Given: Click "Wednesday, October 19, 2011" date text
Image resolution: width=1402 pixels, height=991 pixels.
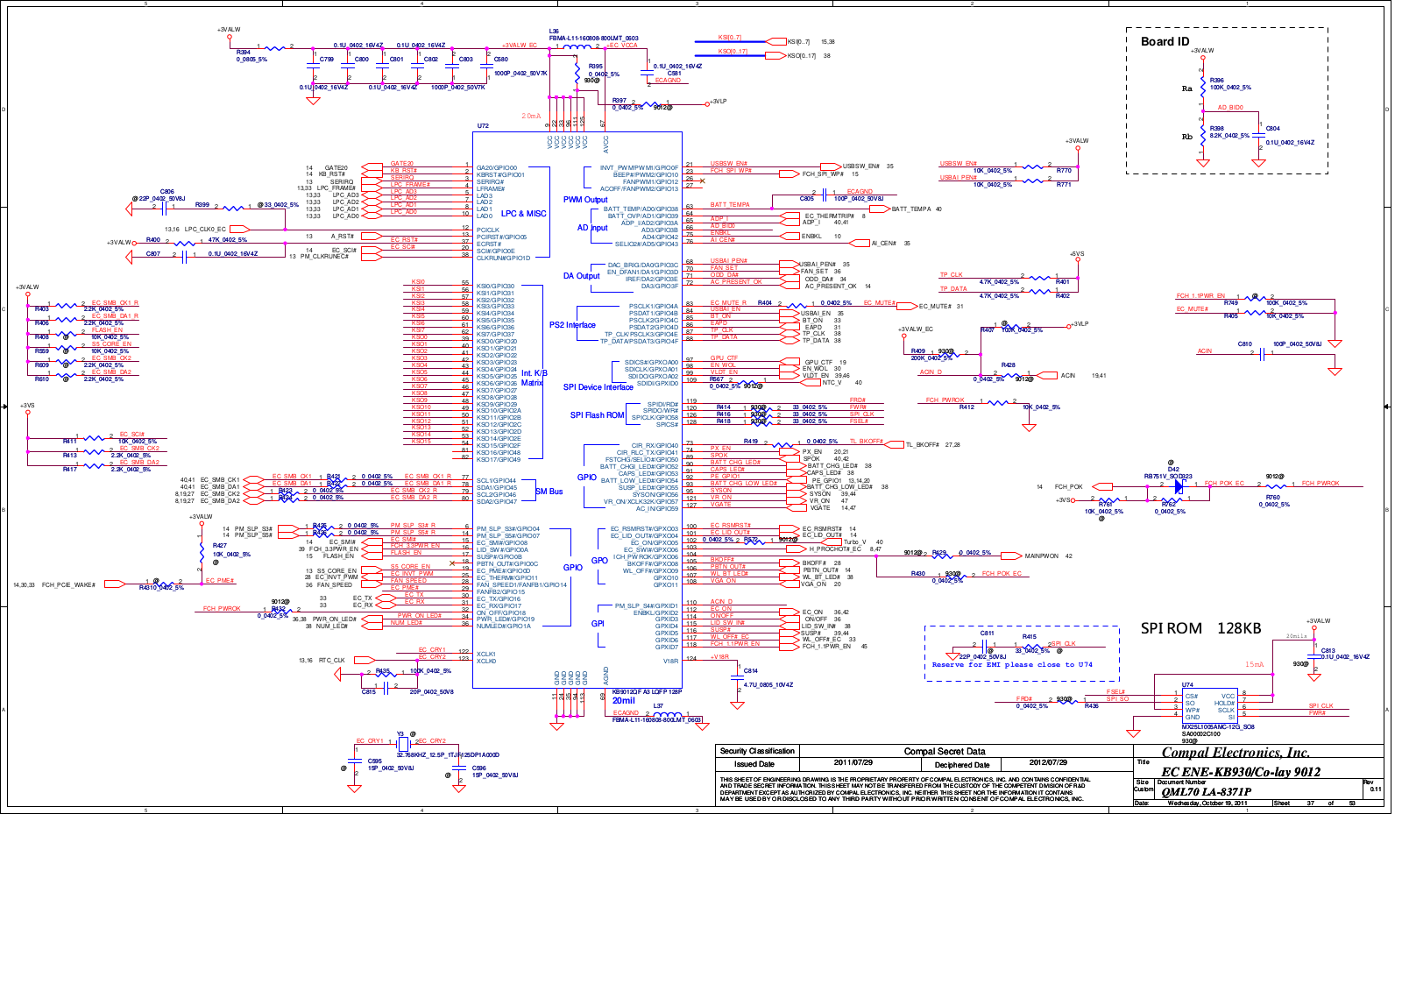Looking at the screenshot, I should (1207, 803).
